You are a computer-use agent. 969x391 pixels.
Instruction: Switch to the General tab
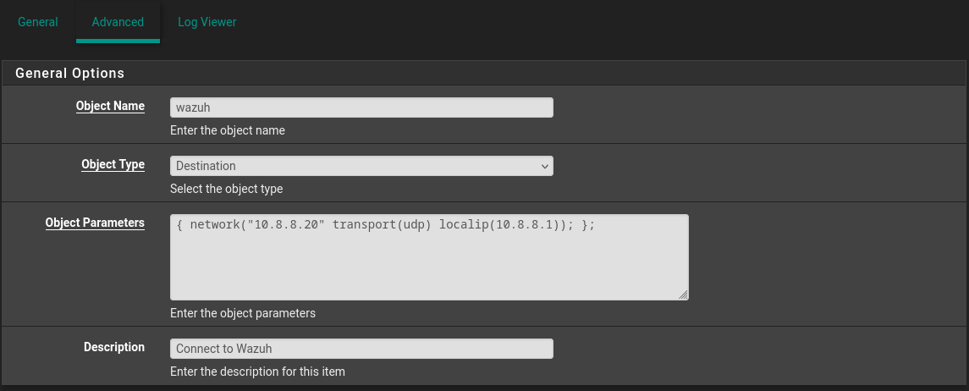point(38,22)
